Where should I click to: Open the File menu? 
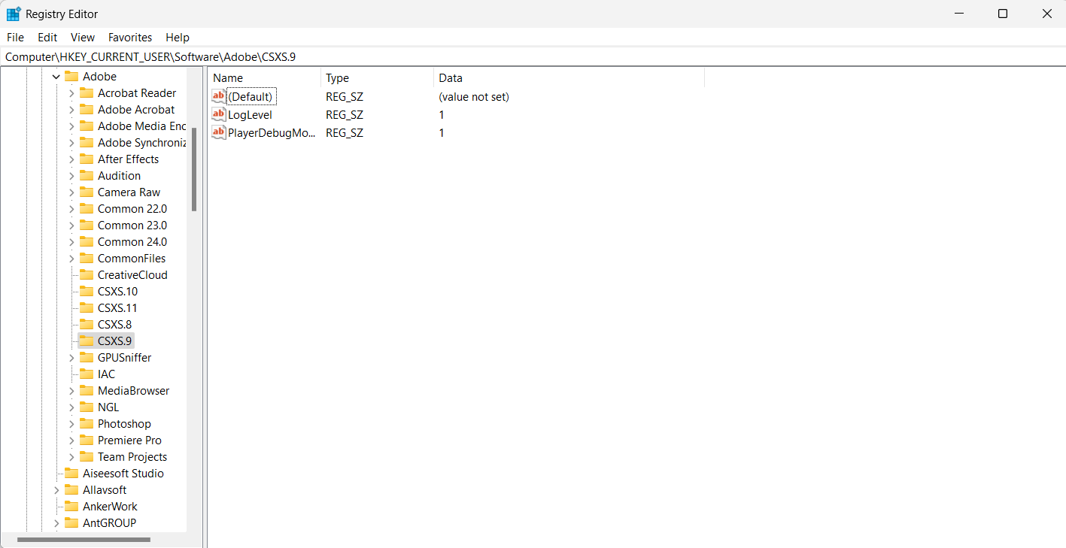click(x=15, y=38)
